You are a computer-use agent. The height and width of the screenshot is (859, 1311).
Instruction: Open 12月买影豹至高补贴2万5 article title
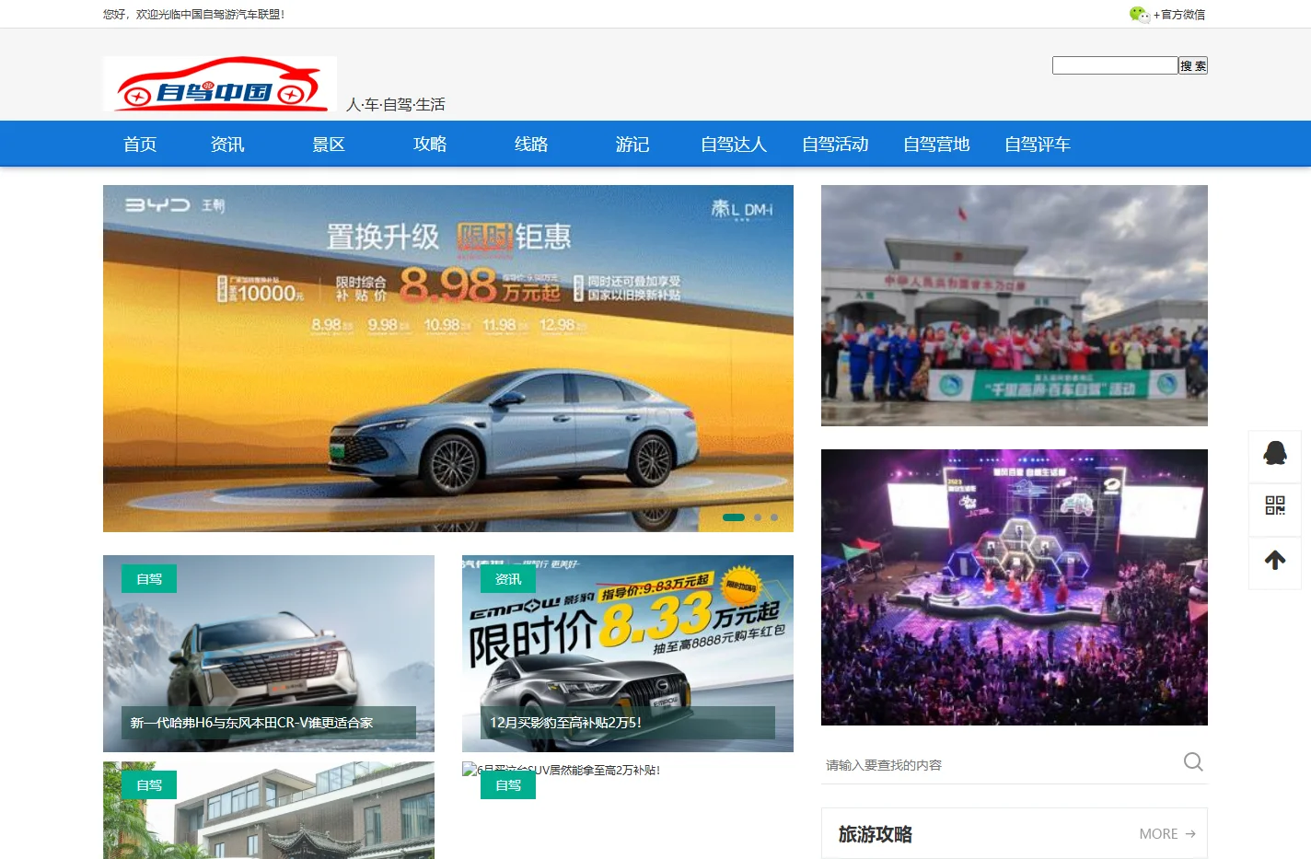pyautogui.click(x=565, y=723)
